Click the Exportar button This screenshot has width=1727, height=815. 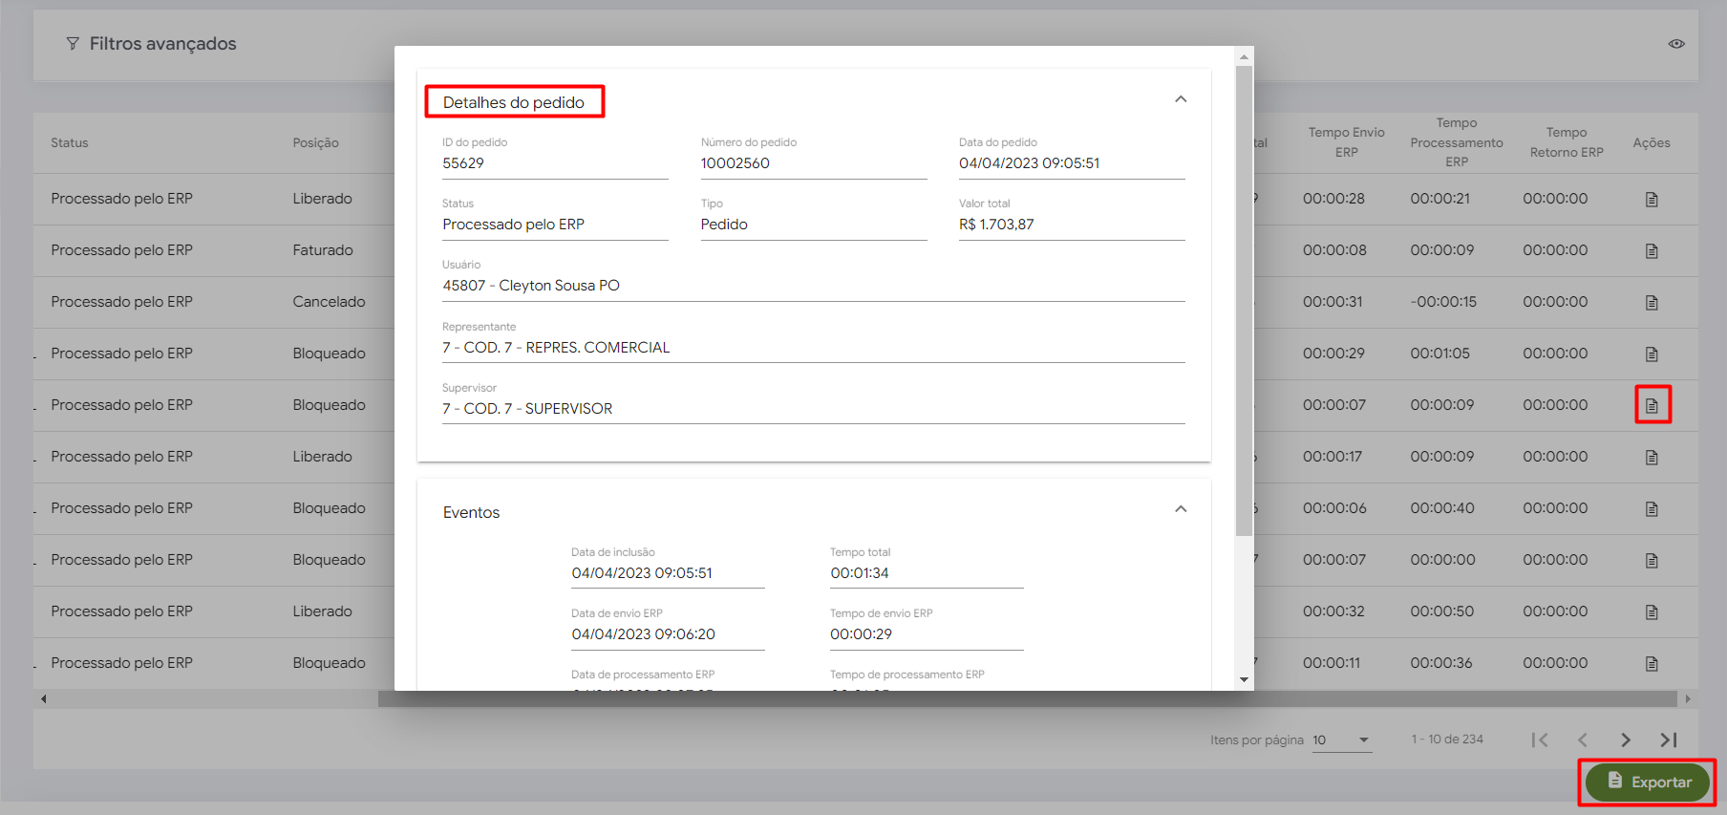coord(1647,782)
